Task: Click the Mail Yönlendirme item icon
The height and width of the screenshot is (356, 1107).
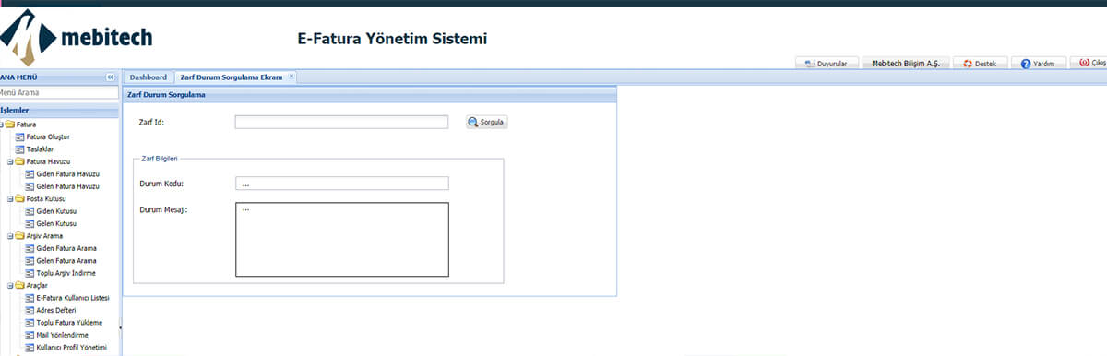Action: tap(30, 335)
